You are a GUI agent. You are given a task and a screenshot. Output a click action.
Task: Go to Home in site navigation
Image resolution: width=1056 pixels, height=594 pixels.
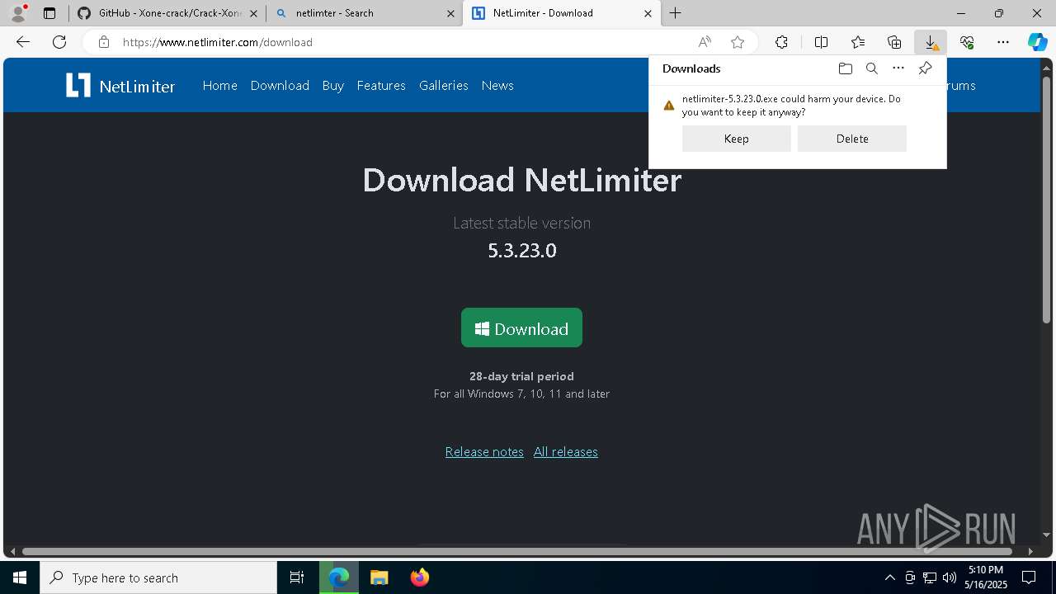220,85
